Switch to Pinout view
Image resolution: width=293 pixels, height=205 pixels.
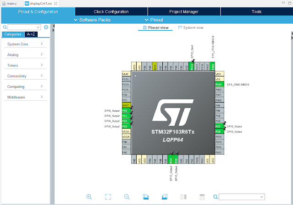tap(155, 27)
